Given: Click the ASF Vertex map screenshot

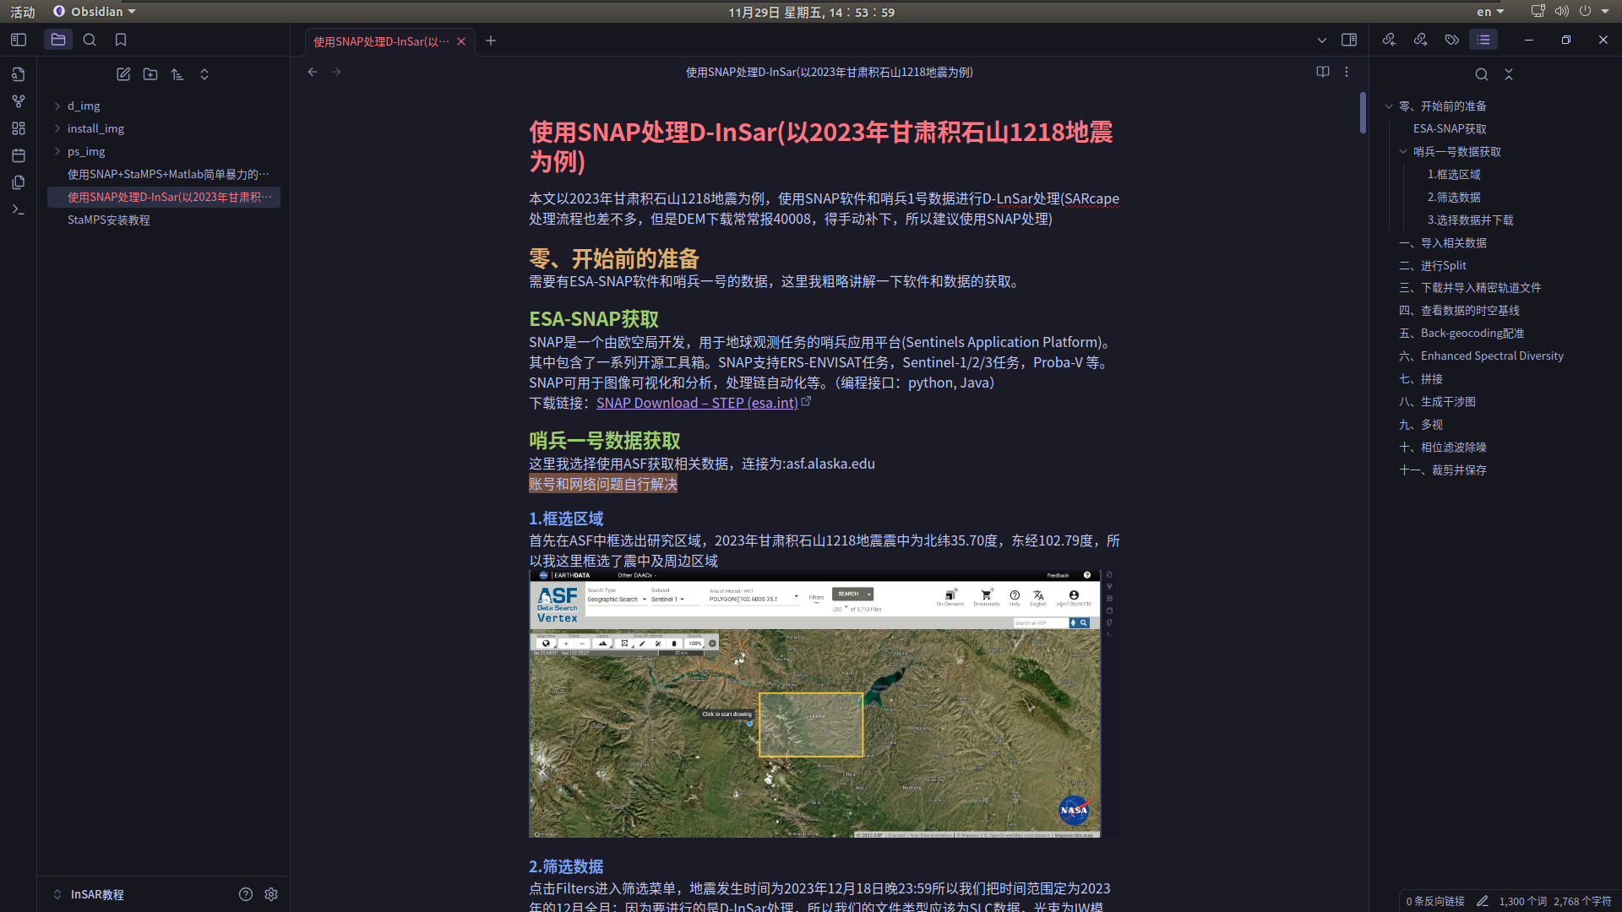Looking at the screenshot, I should [814, 704].
